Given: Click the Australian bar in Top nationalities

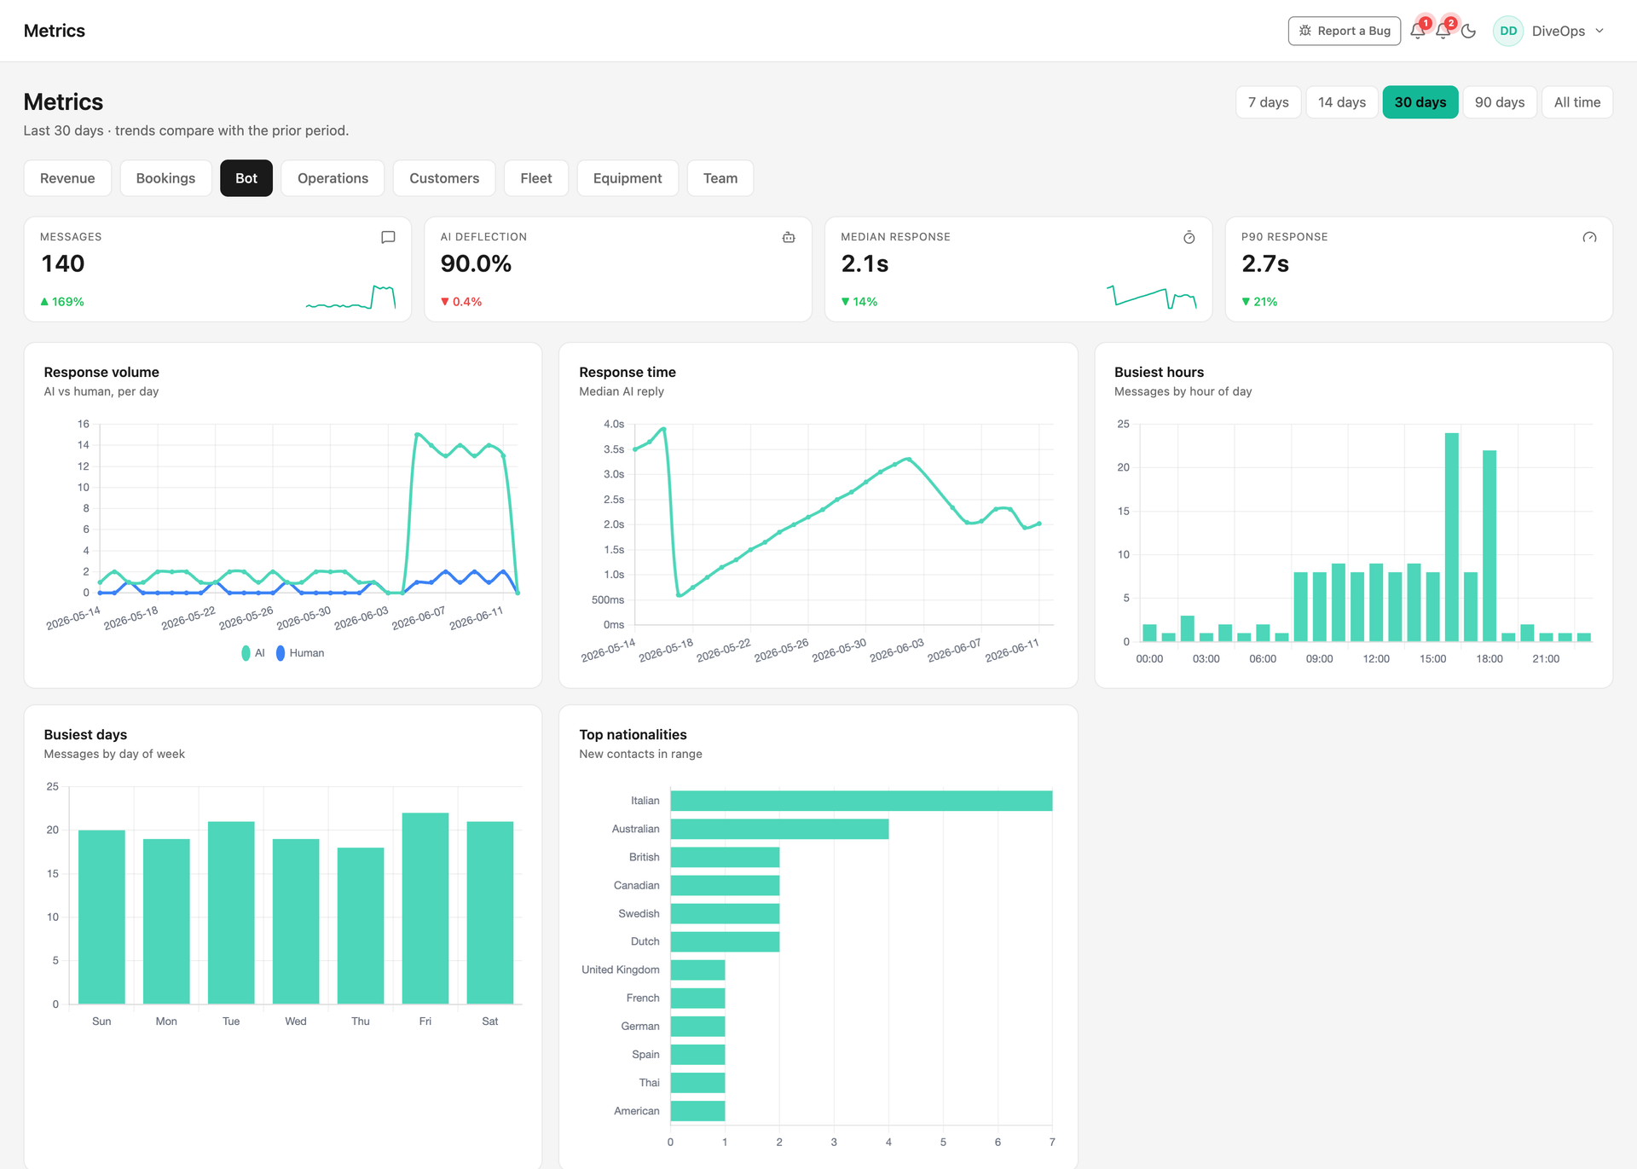Looking at the screenshot, I should (779, 829).
